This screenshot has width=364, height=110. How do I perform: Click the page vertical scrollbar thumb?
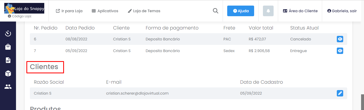pos(362,102)
